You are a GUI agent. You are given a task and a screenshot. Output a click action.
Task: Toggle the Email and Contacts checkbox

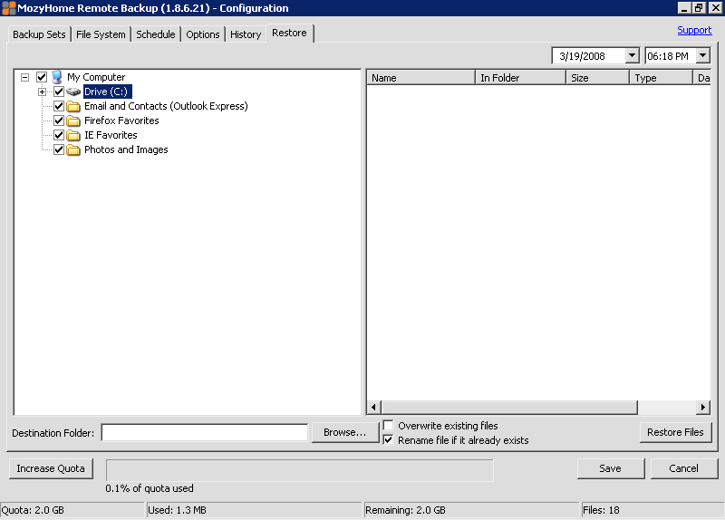point(59,106)
